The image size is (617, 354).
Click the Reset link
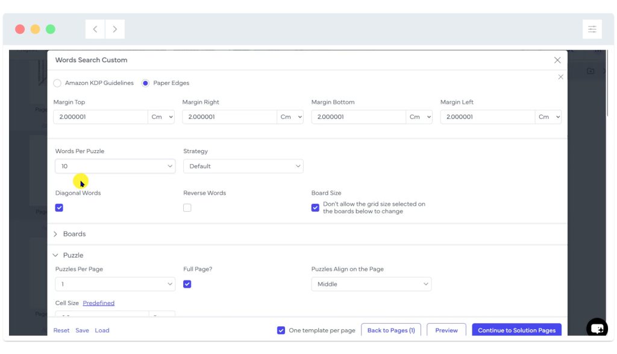click(x=61, y=330)
